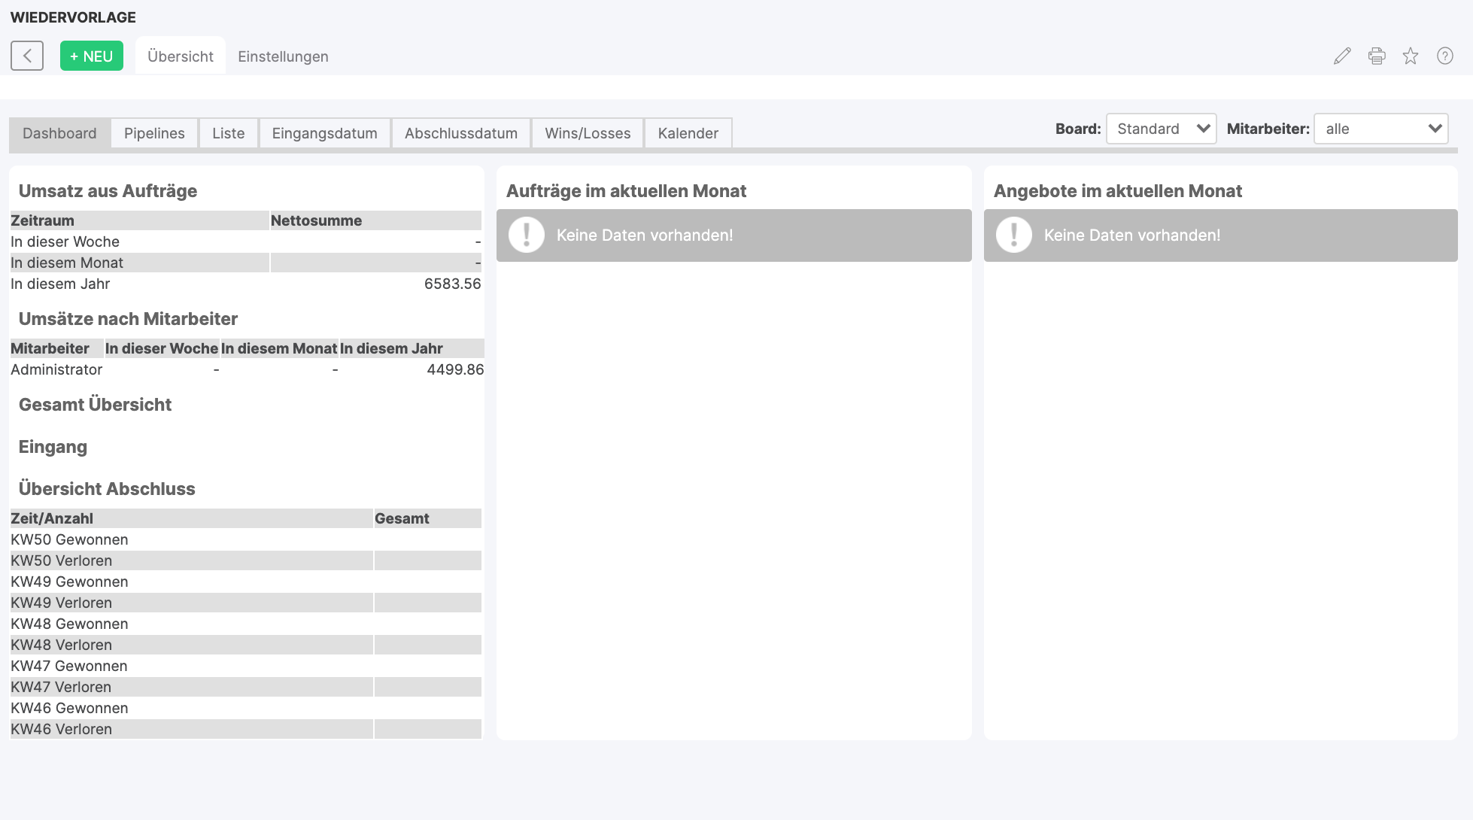Select the Übersicht tab

[181, 56]
